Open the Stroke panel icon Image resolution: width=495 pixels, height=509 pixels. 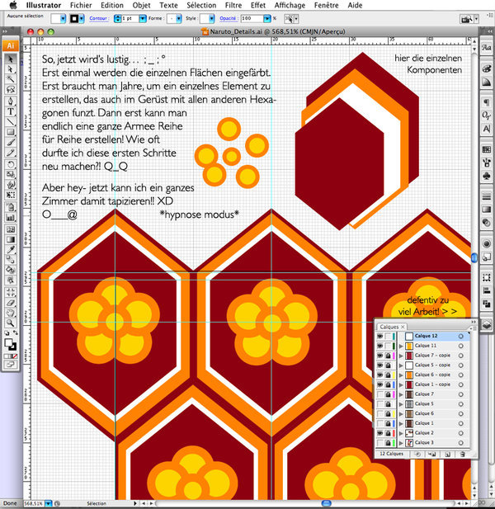coord(486,196)
